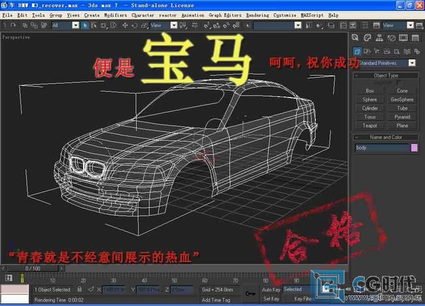Open the Modifiers menu
The height and width of the screenshot is (306, 425).
coord(116,15)
